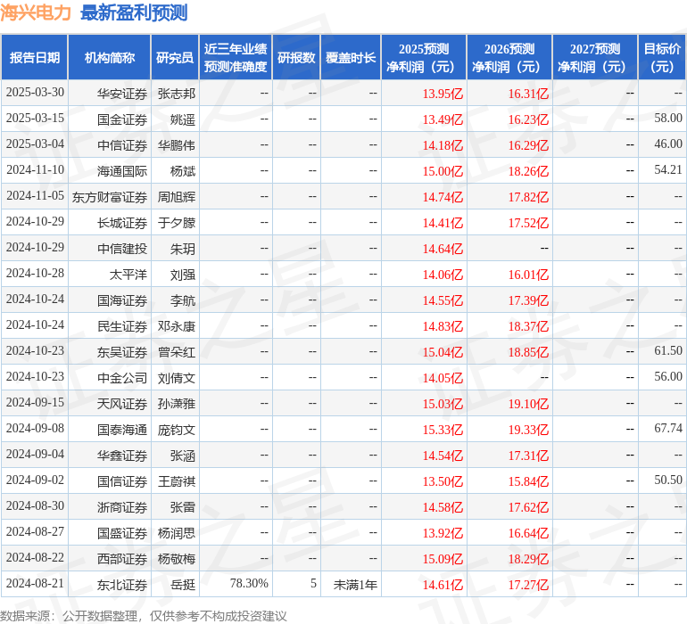Image resolution: width=687 pixels, height=624 pixels.
Task: Click 2027预测净利润 column header
Action: point(595,58)
